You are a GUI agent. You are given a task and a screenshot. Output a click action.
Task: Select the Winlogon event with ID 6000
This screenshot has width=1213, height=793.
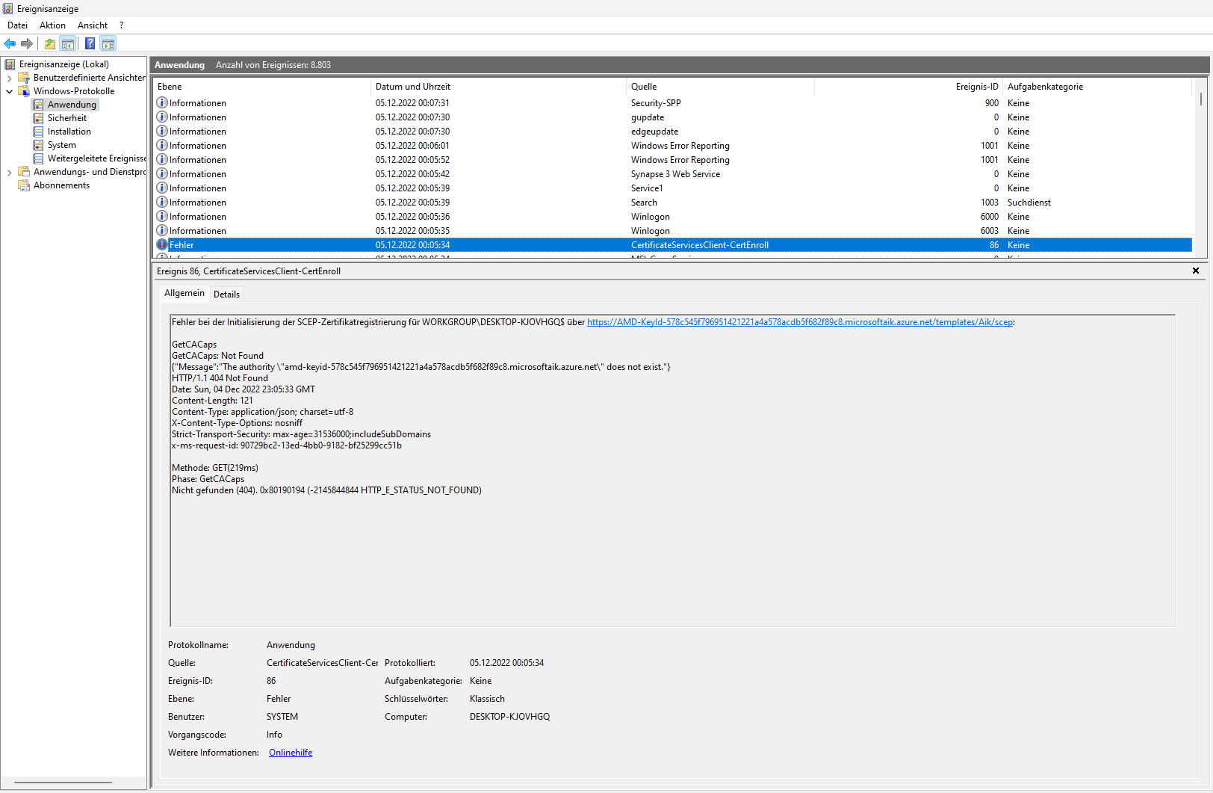(x=672, y=216)
